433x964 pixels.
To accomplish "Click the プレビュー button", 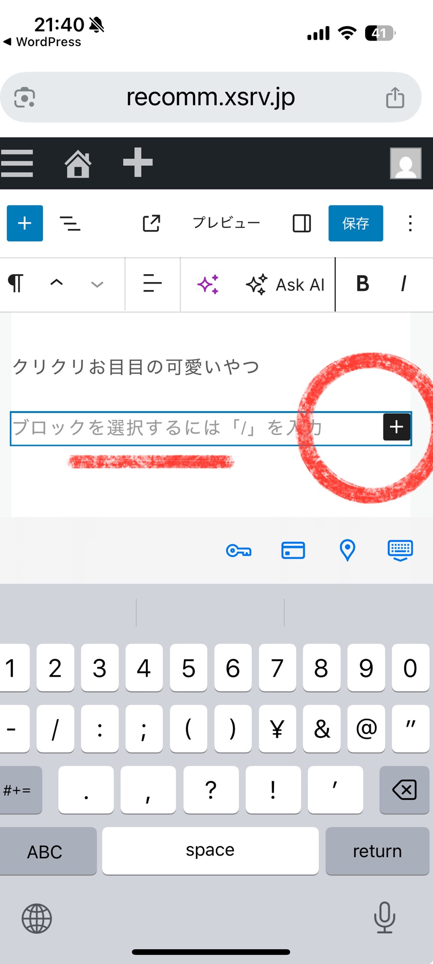I will tap(226, 223).
